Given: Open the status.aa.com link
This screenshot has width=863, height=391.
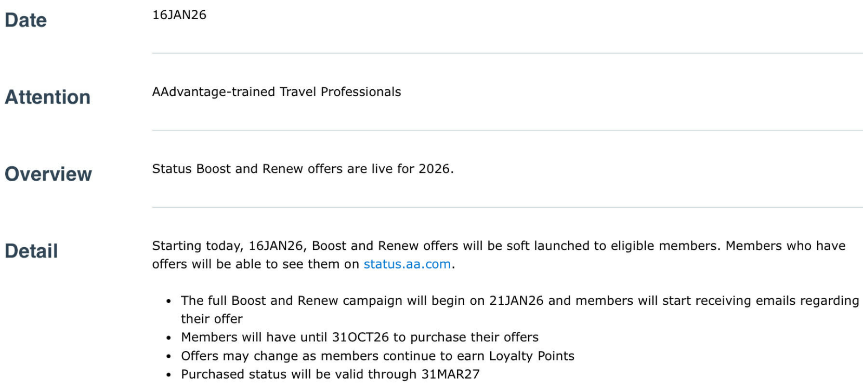Looking at the screenshot, I should point(407,264).
